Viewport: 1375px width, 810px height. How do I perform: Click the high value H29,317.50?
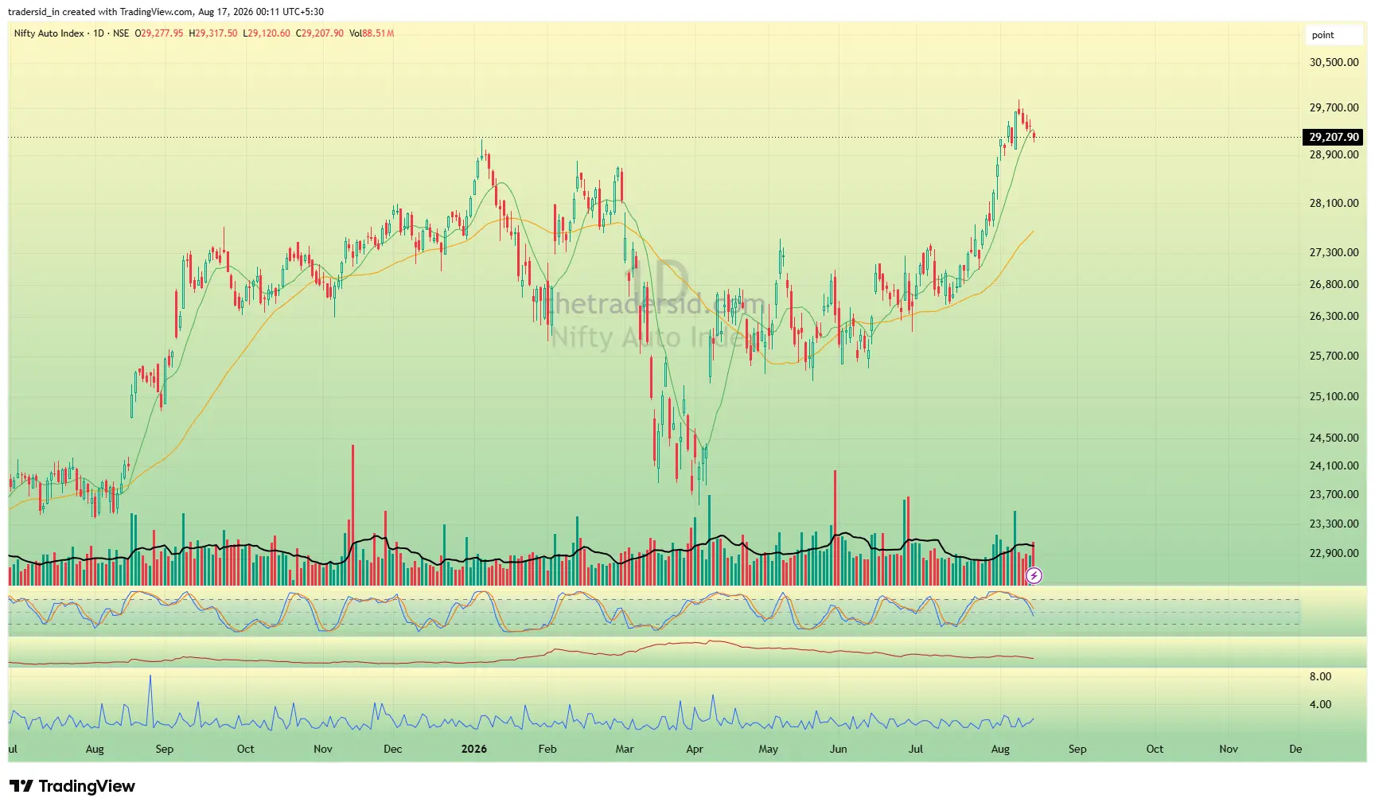pyautogui.click(x=213, y=33)
